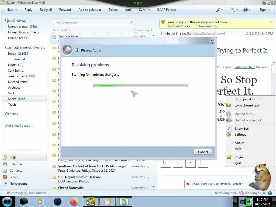Viewport: 276px width, 207px height.
Task: Toggle the Descending sort order arrow
Action: [151, 30]
